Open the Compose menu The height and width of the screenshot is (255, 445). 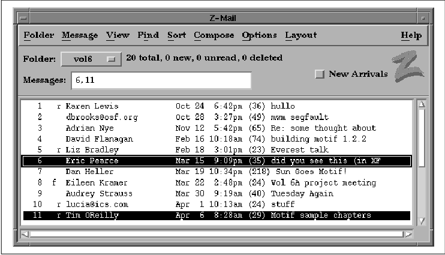(214, 35)
